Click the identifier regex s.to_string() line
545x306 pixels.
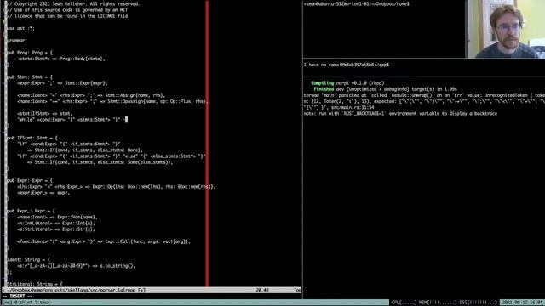click(76, 266)
